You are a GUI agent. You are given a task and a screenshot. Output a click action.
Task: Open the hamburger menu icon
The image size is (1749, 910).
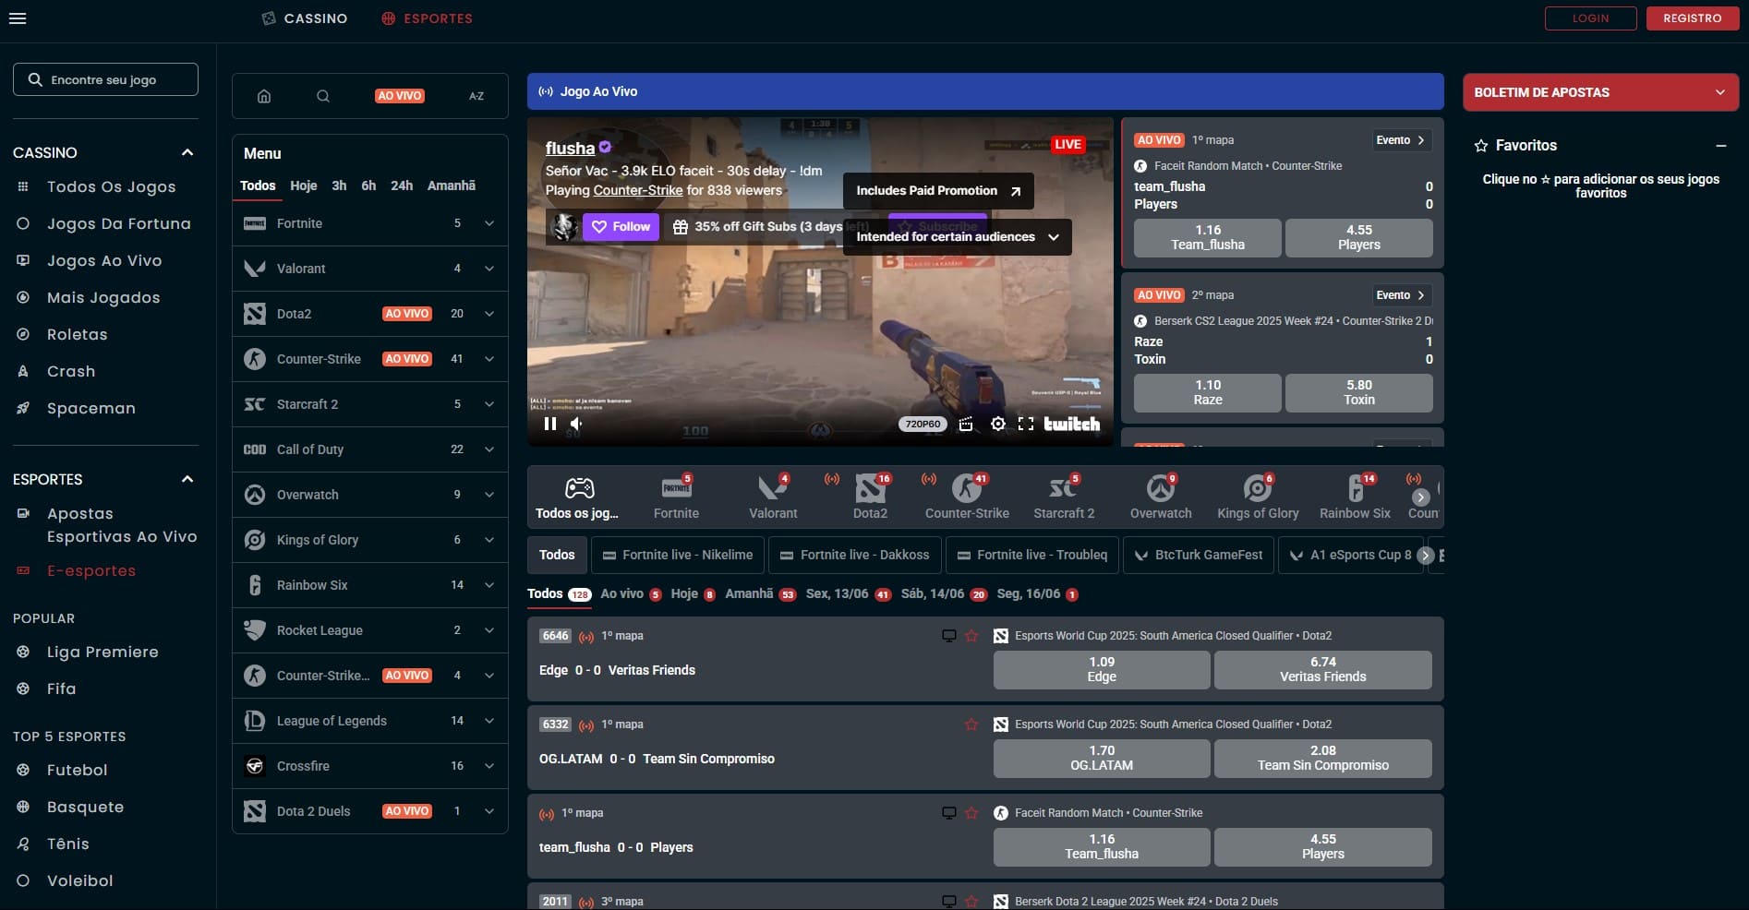(17, 18)
